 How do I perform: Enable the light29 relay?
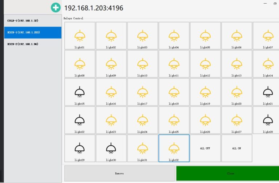(x=80, y=148)
